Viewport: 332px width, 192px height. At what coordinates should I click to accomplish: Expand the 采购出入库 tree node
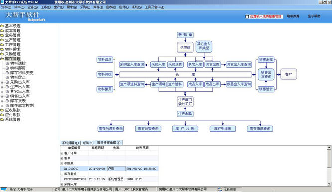tap(2, 82)
